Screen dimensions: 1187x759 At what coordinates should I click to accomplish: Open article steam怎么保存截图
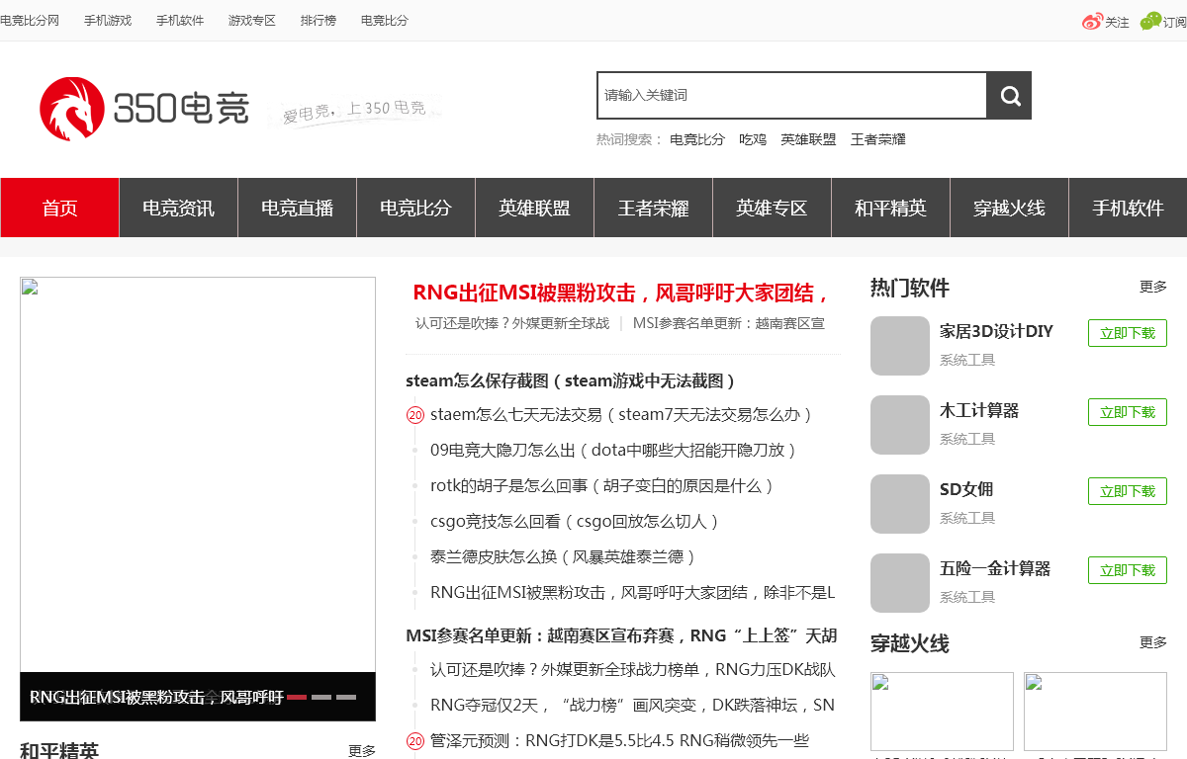571,380
